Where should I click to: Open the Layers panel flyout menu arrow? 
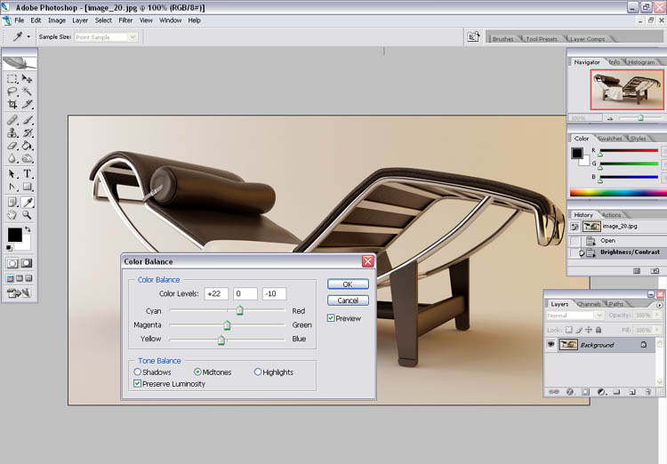pos(660,304)
